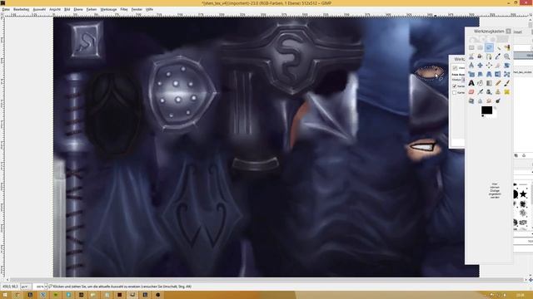
Task: Open the Farben menu
Action: coord(92,9)
